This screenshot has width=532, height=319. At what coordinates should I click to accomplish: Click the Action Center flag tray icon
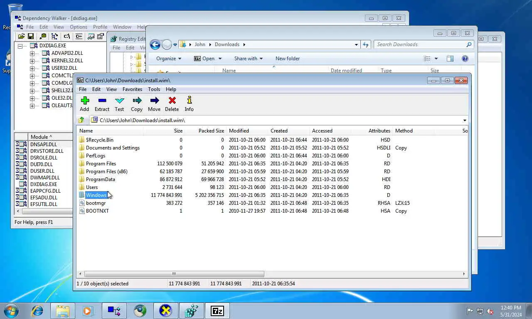click(x=470, y=311)
